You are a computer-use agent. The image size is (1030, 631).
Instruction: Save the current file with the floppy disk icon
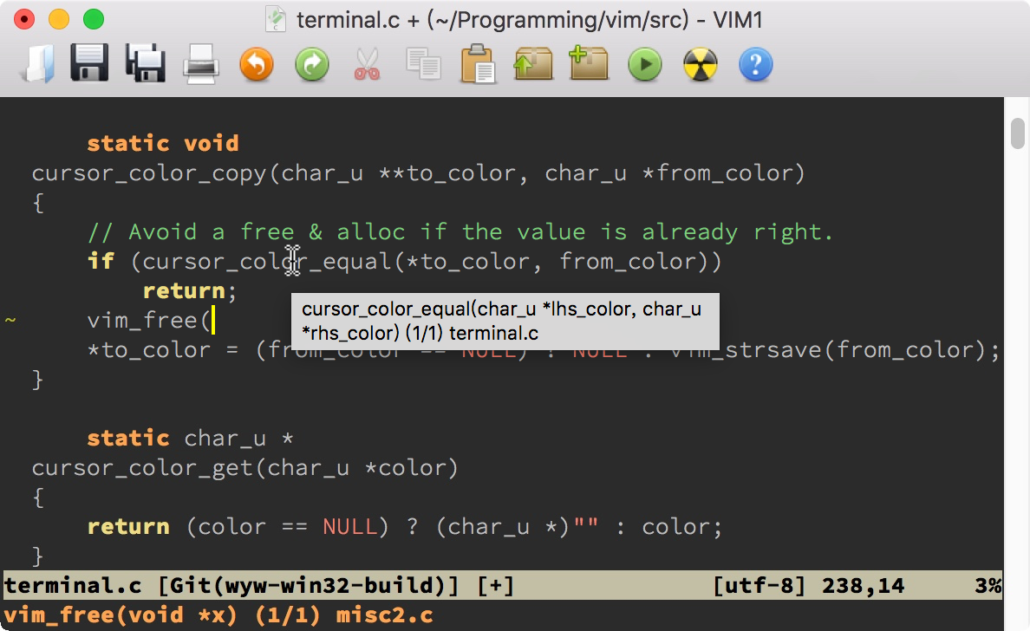point(89,64)
